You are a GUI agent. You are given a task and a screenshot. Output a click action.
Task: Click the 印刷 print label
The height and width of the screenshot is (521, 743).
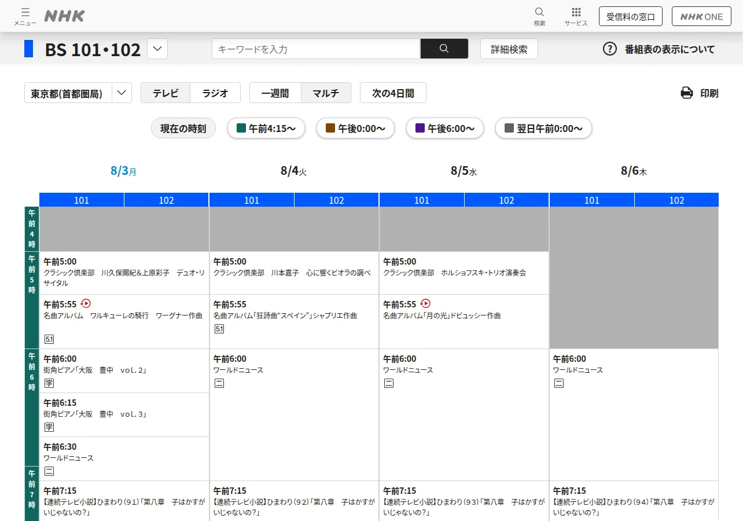point(709,93)
